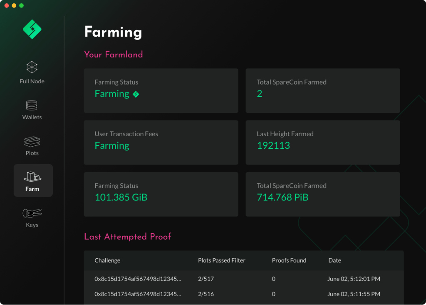The width and height of the screenshot is (426, 305).
Task: Click the Date column header
Action: (334, 260)
